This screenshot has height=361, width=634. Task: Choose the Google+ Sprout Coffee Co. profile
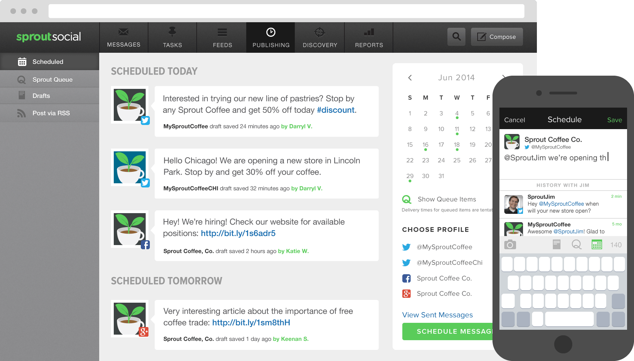[437, 294]
